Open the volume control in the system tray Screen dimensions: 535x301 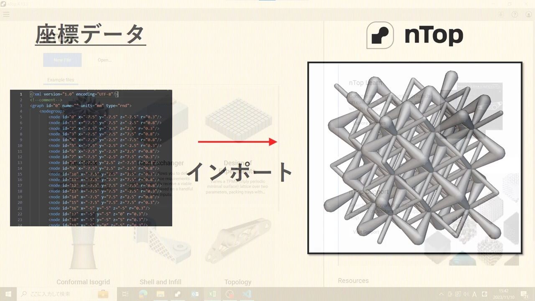tap(466, 294)
